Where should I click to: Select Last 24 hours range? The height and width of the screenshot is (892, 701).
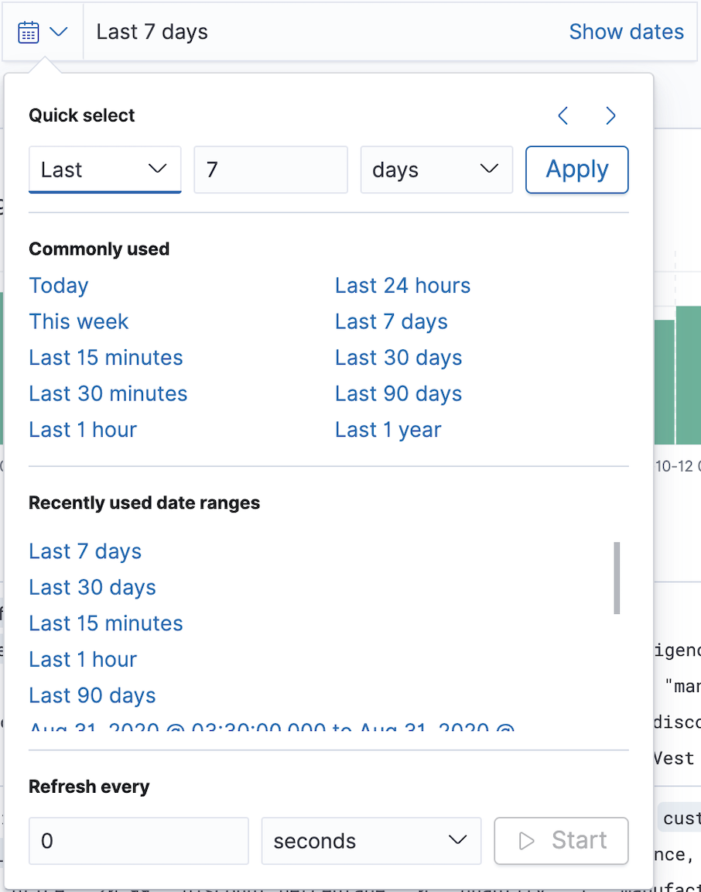402,286
